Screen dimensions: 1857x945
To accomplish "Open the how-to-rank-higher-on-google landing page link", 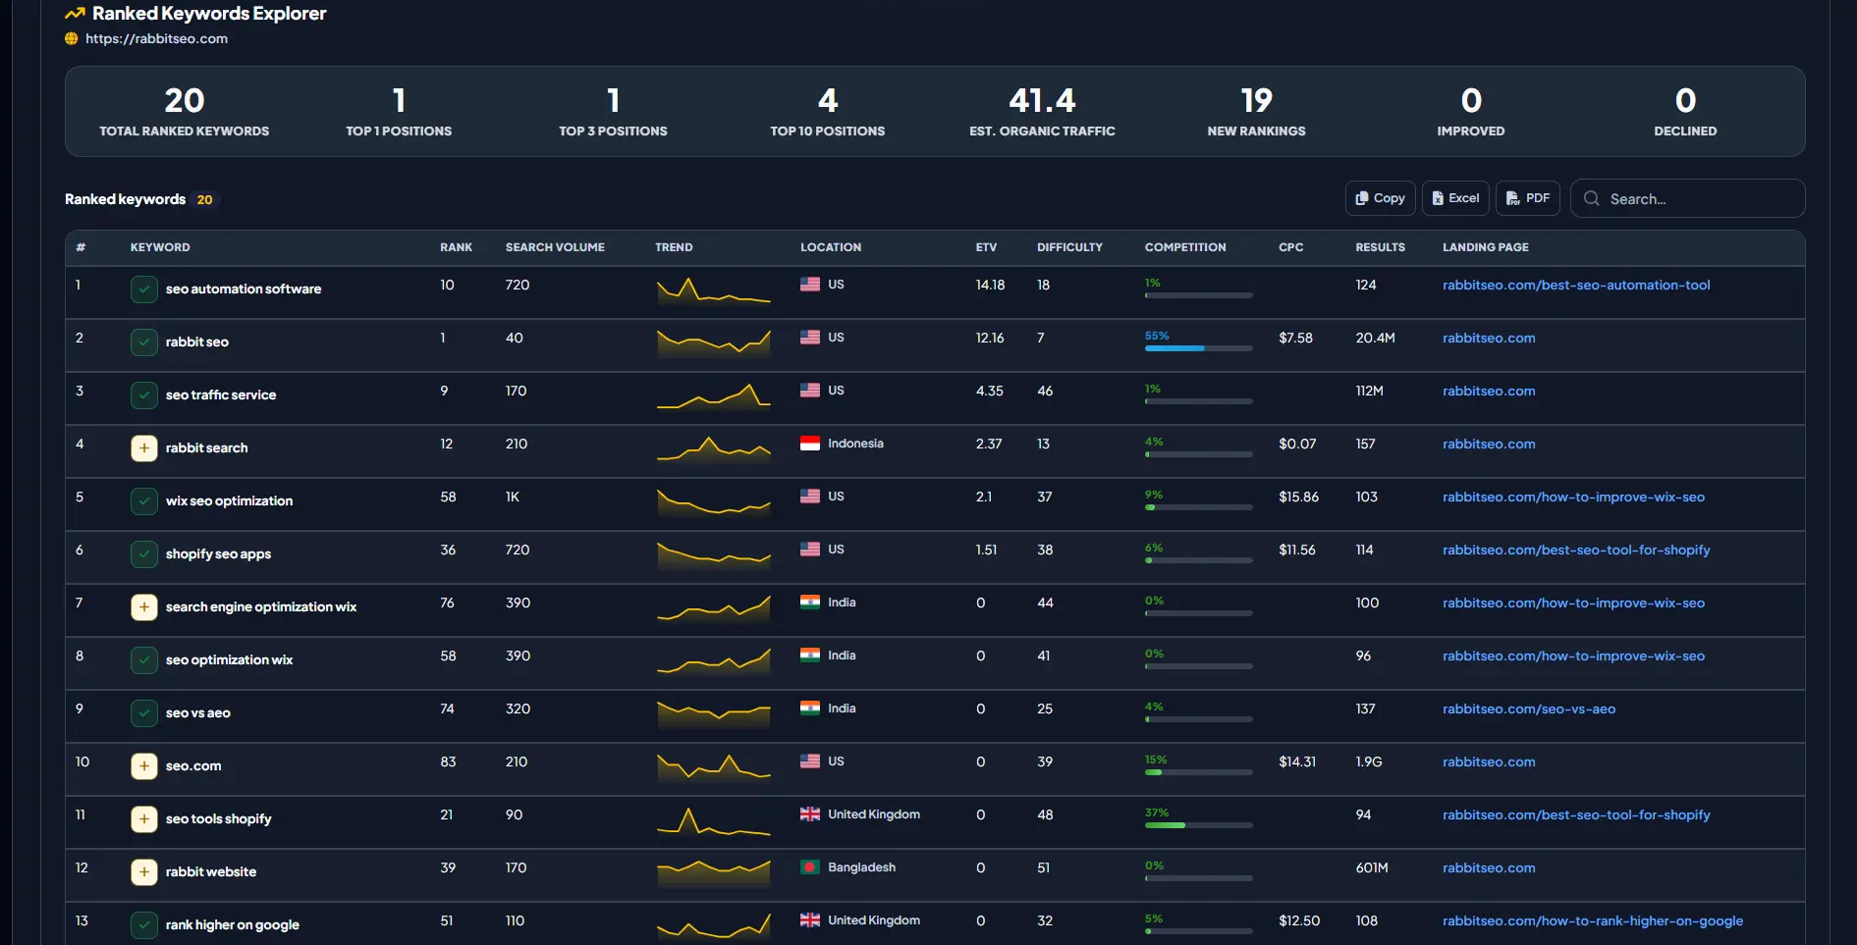I will (x=1593, y=921).
